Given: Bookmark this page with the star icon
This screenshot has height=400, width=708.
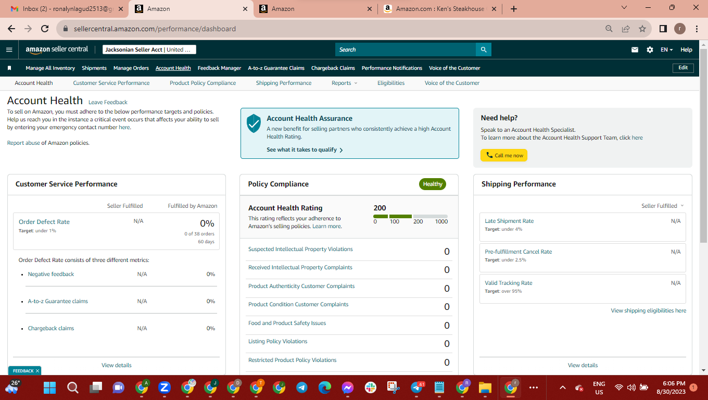Looking at the screenshot, I should [642, 29].
